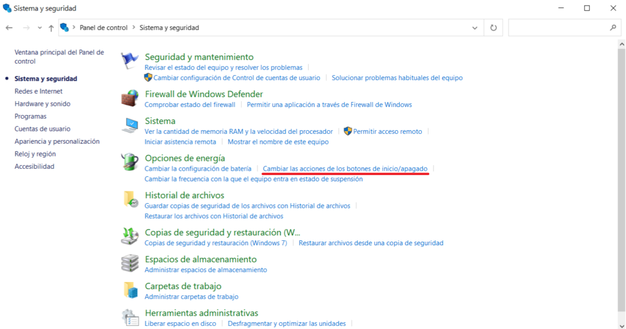Click Administrar carpetas de trabajo
Viewport: 626px width, 329px height.
(x=191, y=297)
